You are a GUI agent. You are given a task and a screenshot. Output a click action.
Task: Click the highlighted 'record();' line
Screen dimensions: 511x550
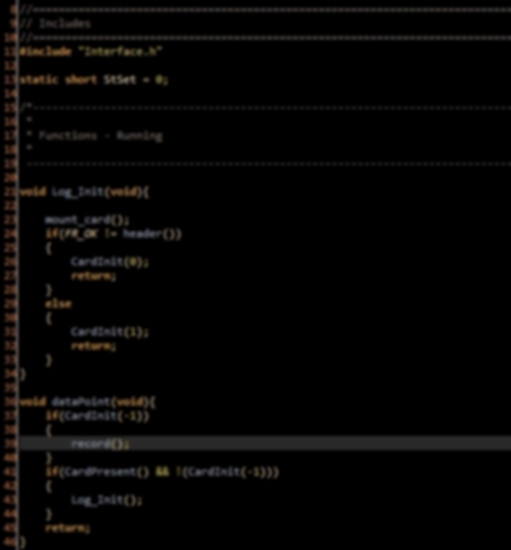pyautogui.click(x=265, y=444)
